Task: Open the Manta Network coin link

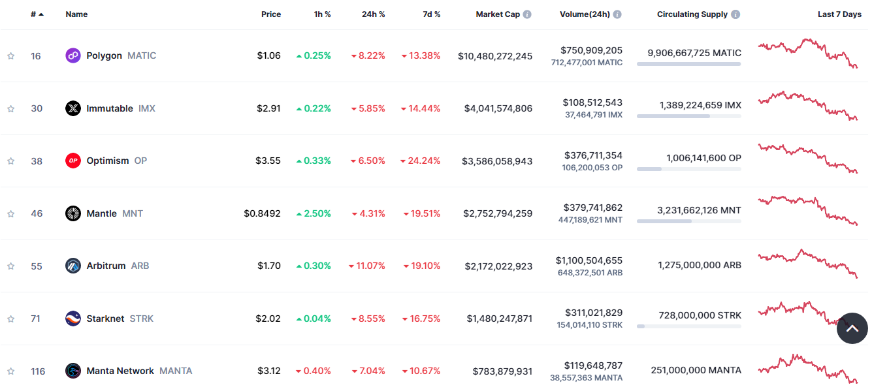Action: [120, 371]
